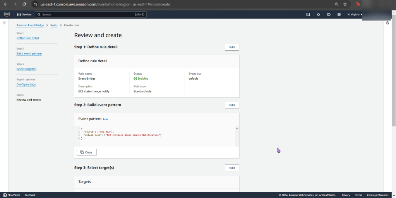Image resolution: width=396 pixels, height=198 pixels.
Task: Open the help question mark icon
Action: tap(329, 14)
